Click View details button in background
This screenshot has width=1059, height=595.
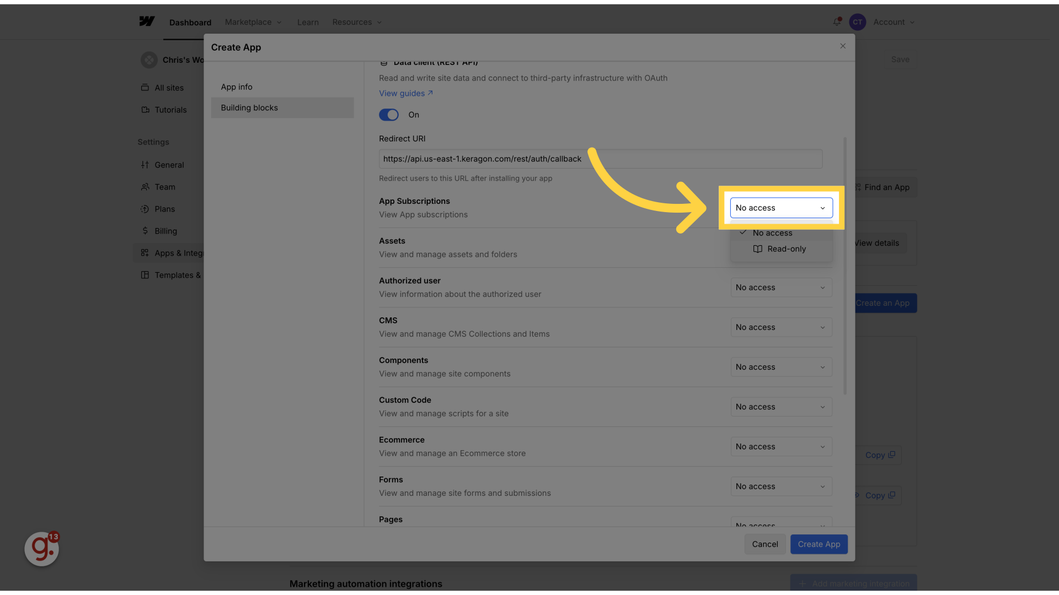coord(880,243)
